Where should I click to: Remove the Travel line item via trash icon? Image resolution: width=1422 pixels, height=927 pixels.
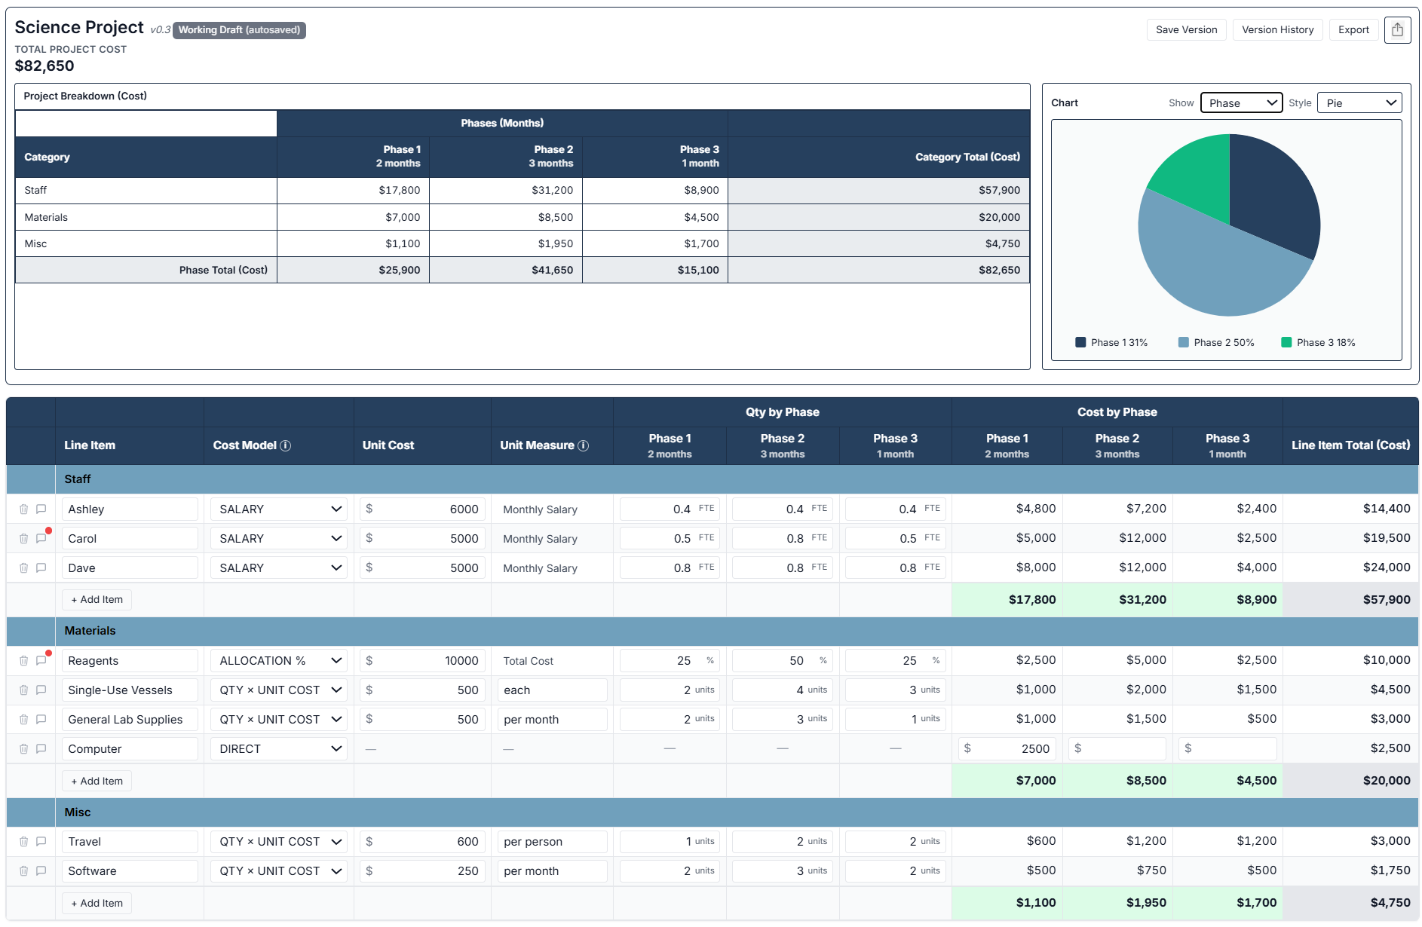pyautogui.click(x=23, y=841)
